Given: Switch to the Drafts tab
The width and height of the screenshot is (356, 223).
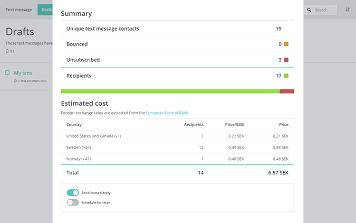Looking at the screenshot, I should click(45, 10).
